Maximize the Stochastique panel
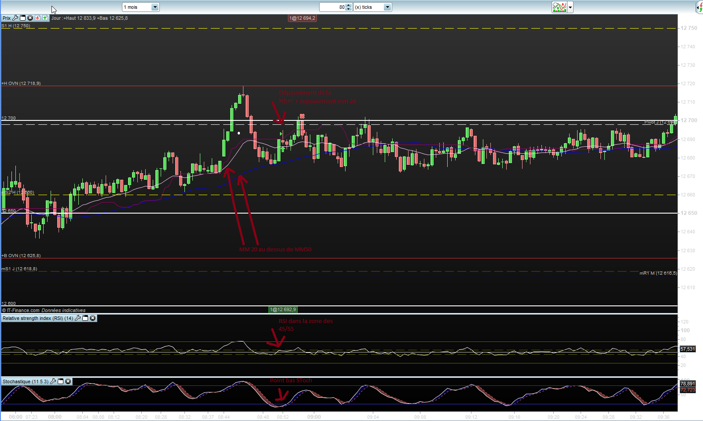703x421 pixels. 61,381
